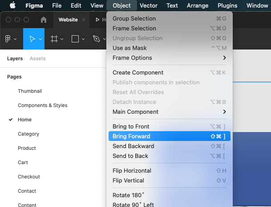Open the Apple menu
Screen dimensions: 271x207
(12, 5)
